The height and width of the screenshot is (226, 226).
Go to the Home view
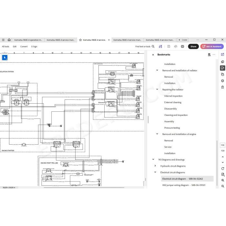pos(9,40)
